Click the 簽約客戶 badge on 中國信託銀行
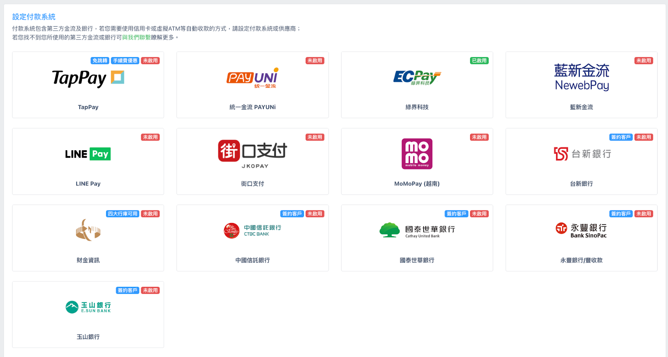This screenshot has height=357, width=668. [x=292, y=214]
